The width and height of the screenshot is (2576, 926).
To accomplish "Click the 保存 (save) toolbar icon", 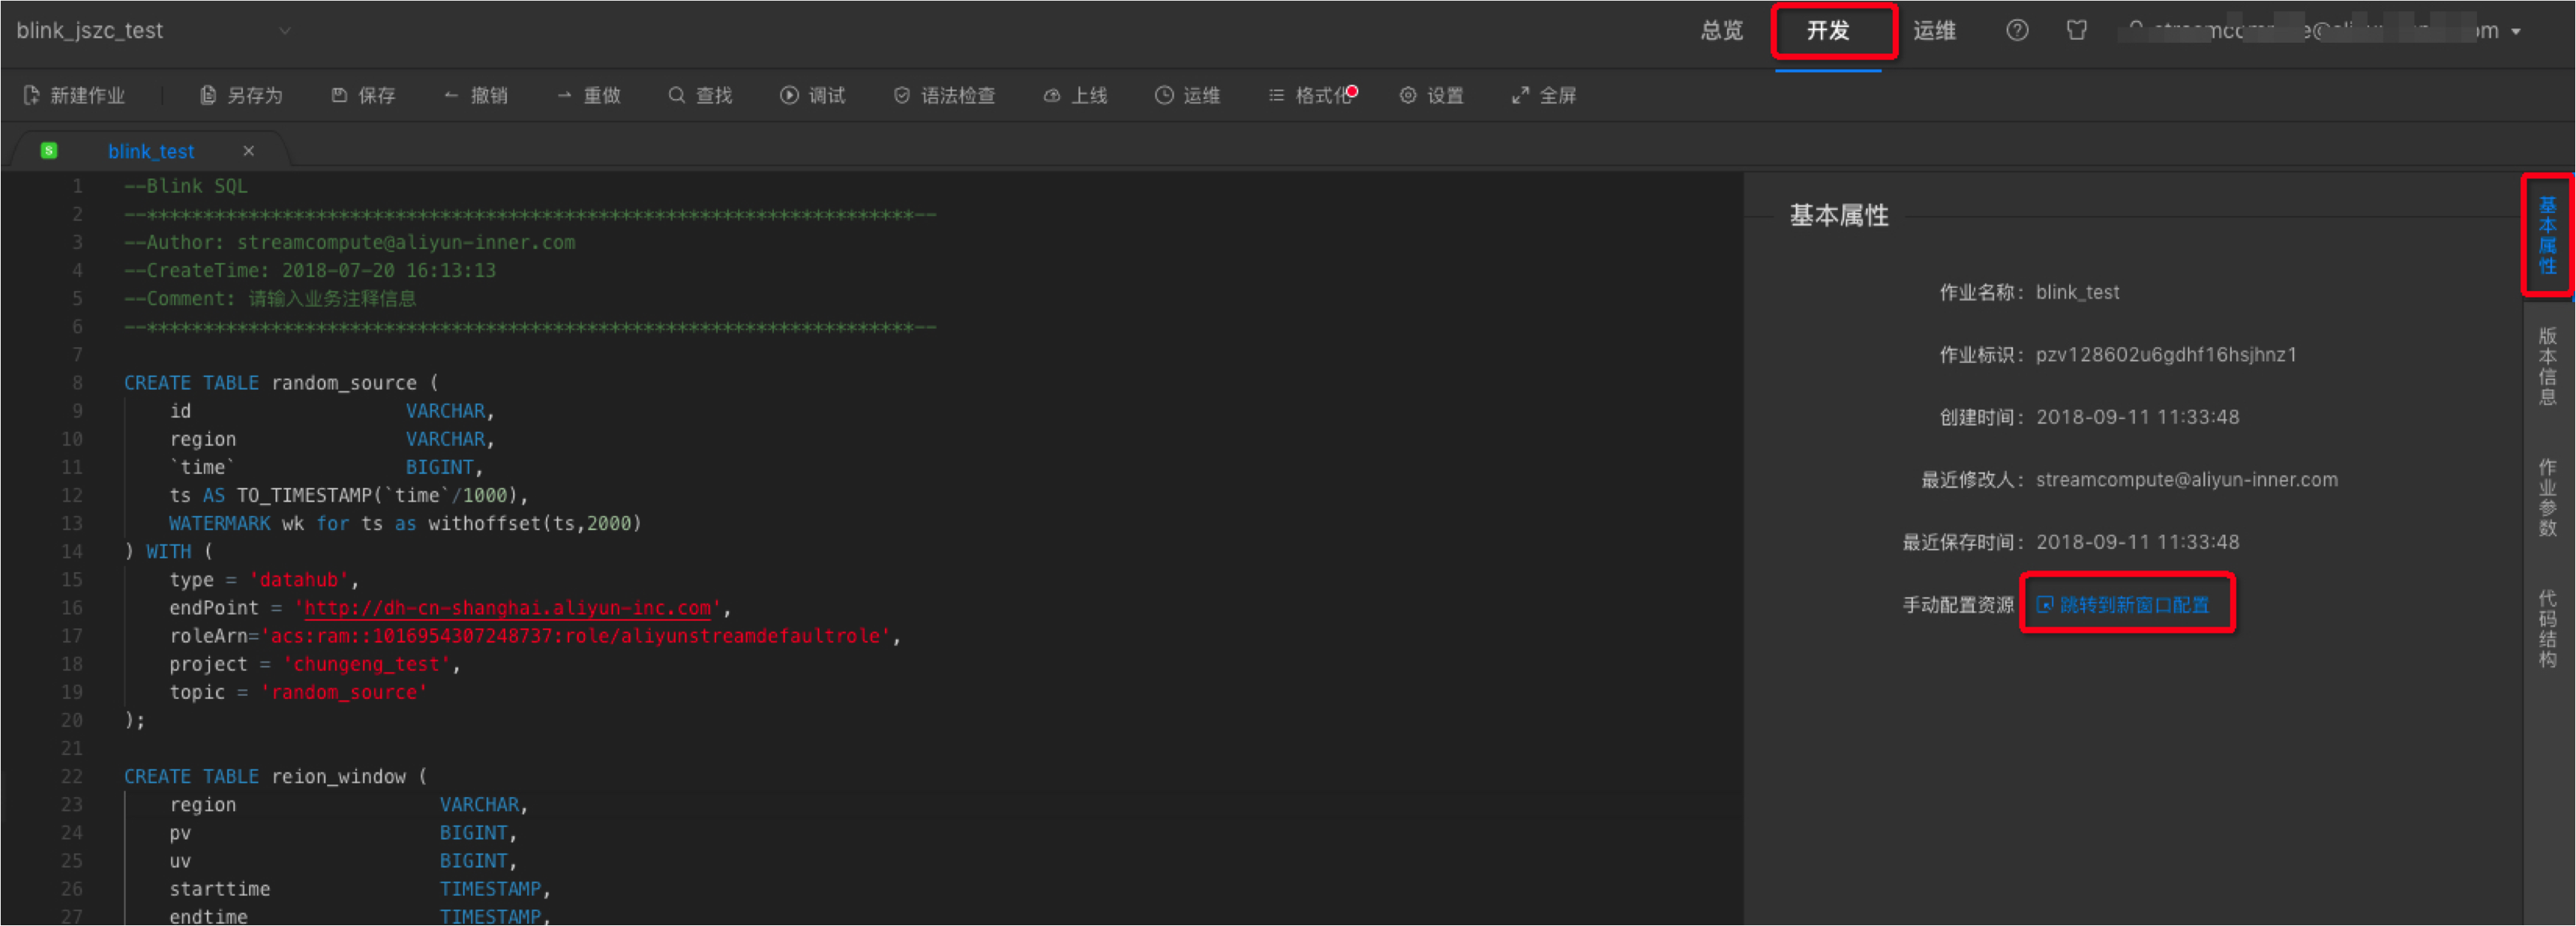I will (340, 96).
